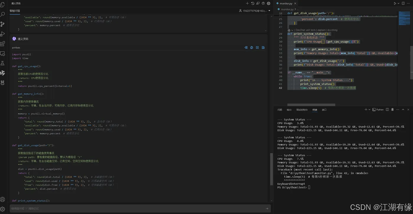Open chat history icon in Tongyi panel
413x214 pixels.
(253, 4)
